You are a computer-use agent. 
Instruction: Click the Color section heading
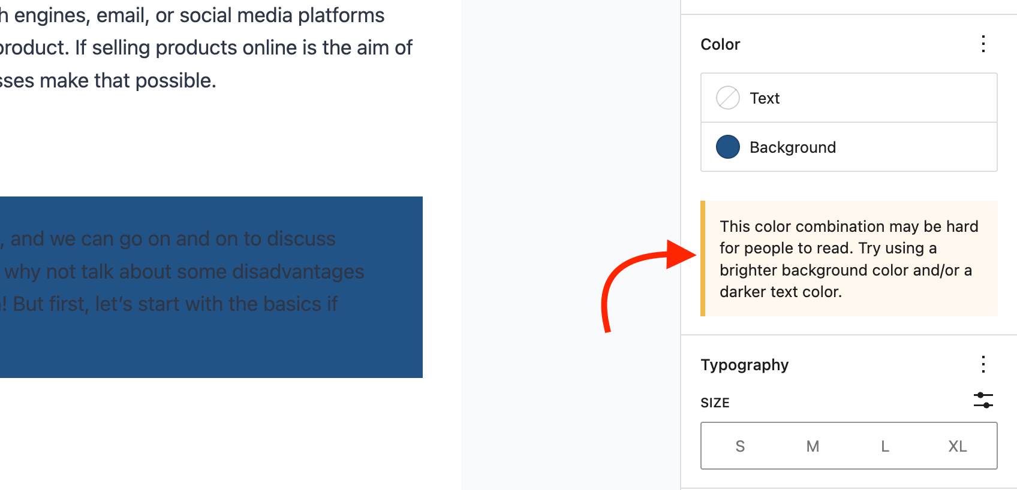pyautogui.click(x=720, y=44)
